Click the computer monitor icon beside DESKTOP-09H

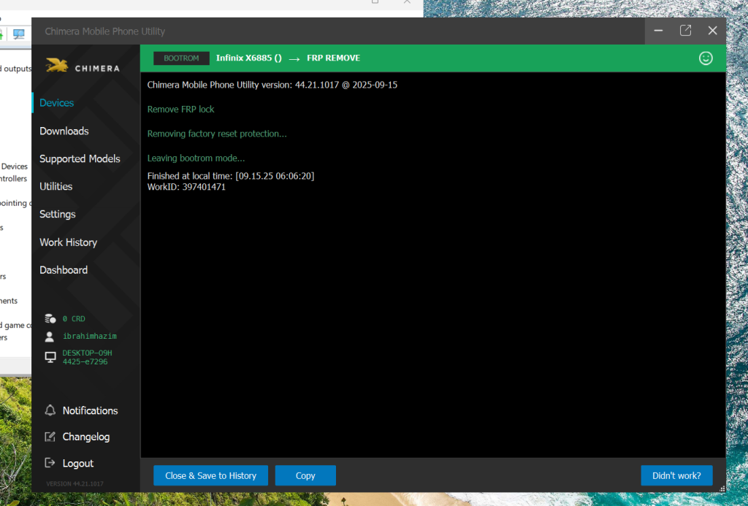50,357
